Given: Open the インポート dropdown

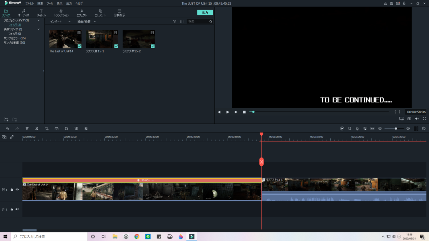Looking at the screenshot, I should (60, 21).
